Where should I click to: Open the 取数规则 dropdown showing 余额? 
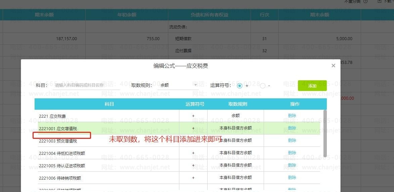pyautogui.click(x=178, y=85)
